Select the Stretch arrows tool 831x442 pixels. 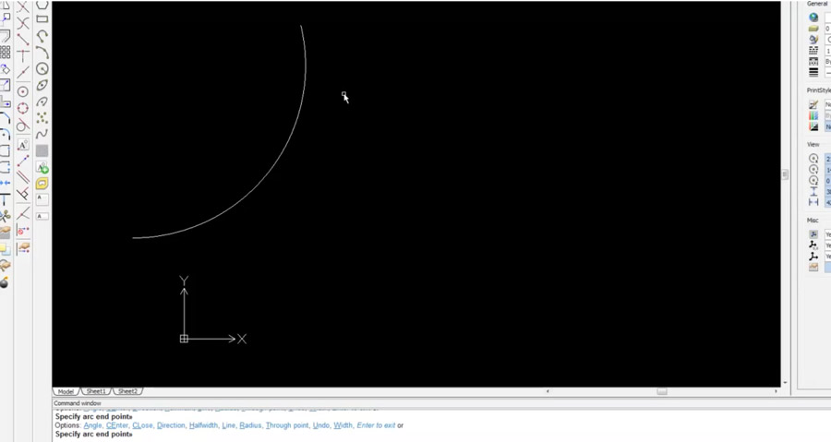[x=6, y=183]
